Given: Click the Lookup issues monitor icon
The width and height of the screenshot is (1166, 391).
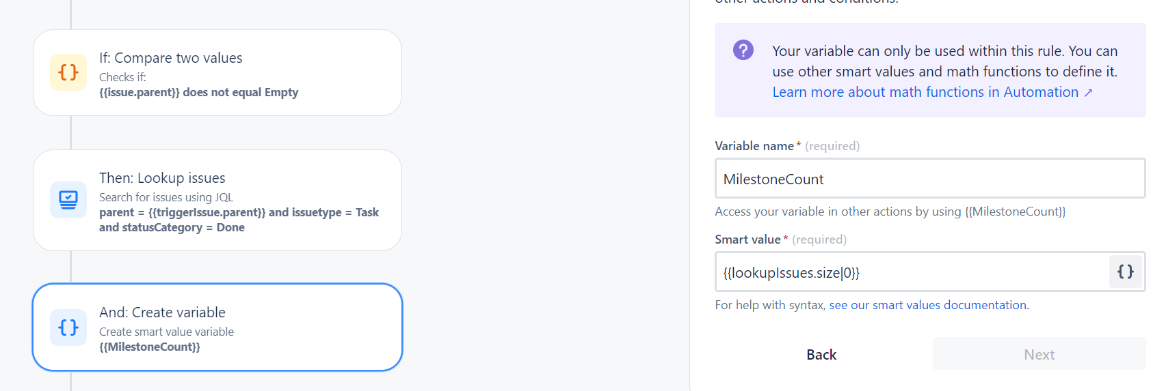Looking at the screenshot, I should click(x=68, y=200).
